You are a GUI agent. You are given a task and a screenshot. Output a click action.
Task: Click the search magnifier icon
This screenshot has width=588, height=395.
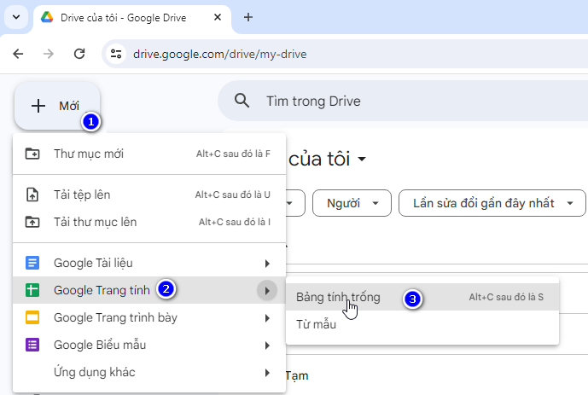click(242, 101)
